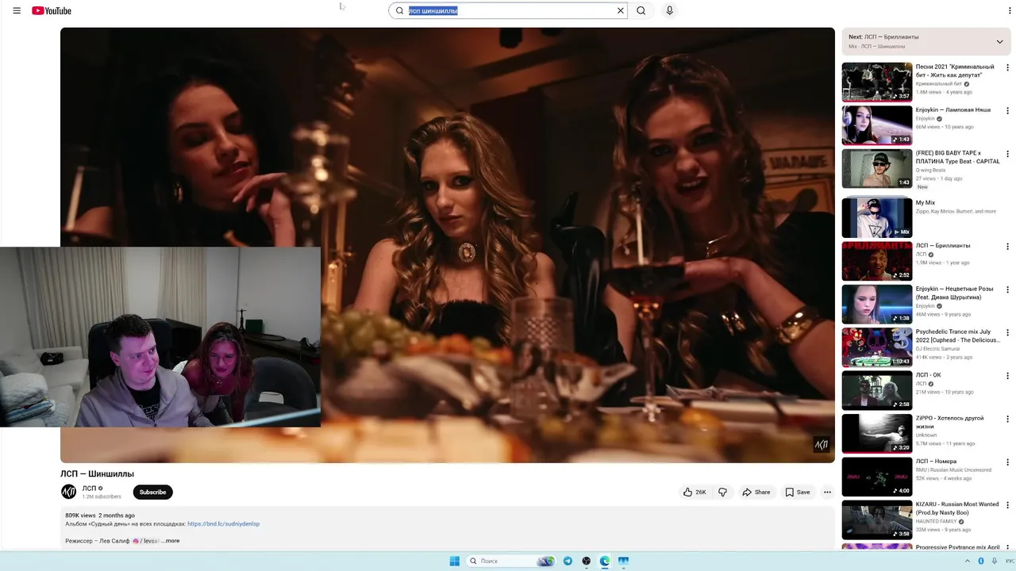The height and width of the screenshot is (571, 1016).
Task: Show hidden system tray icons chevron
Action: click(968, 561)
